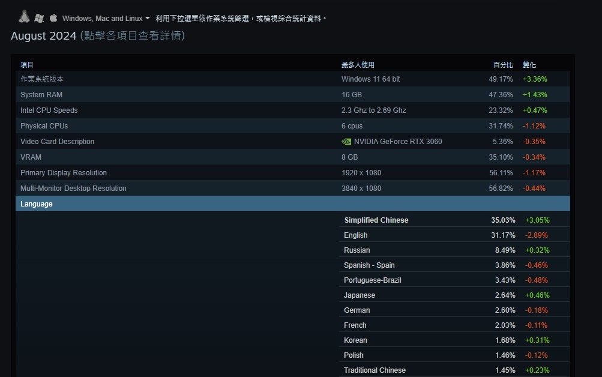This screenshot has width=602, height=377.
Task: Expand the Video Card Description row
Action: [x=57, y=142]
